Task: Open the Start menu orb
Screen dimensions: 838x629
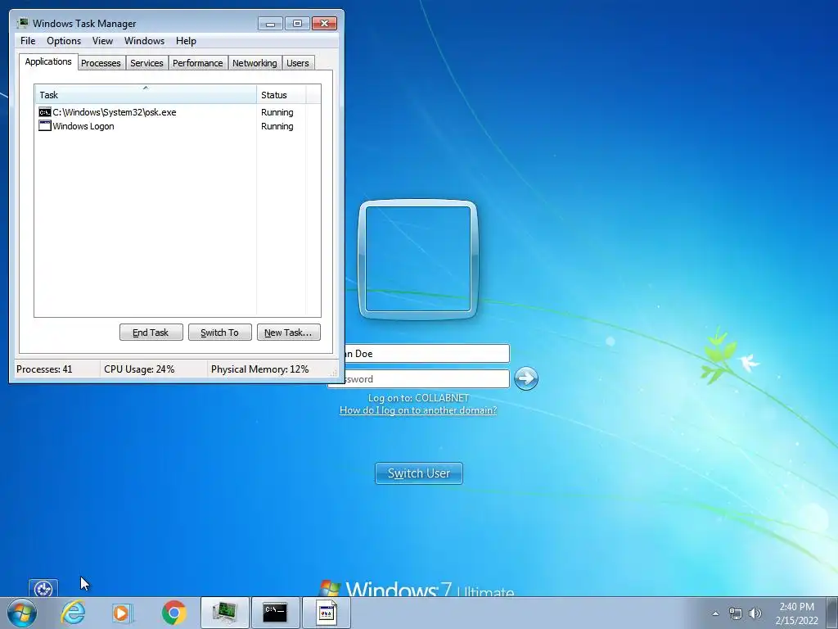Action: tap(21, 613)
